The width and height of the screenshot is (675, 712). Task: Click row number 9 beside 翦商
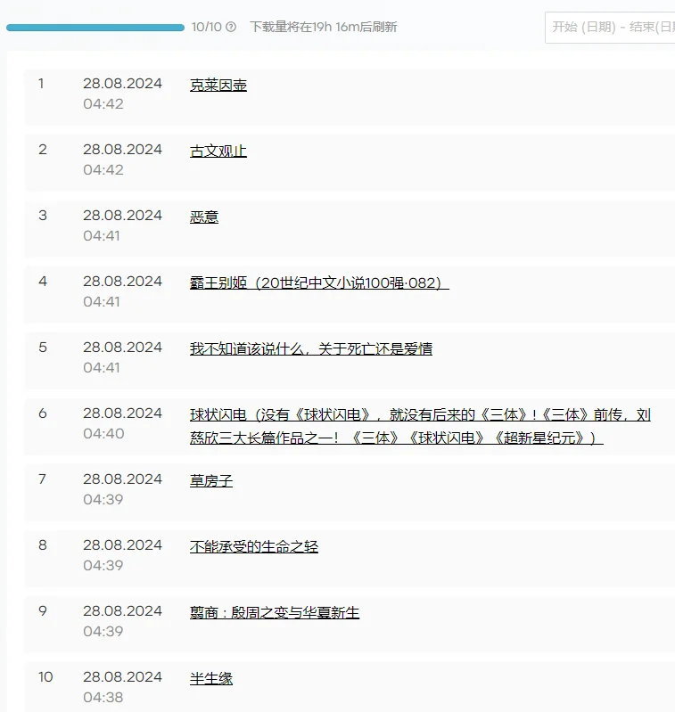click(43, 610)
